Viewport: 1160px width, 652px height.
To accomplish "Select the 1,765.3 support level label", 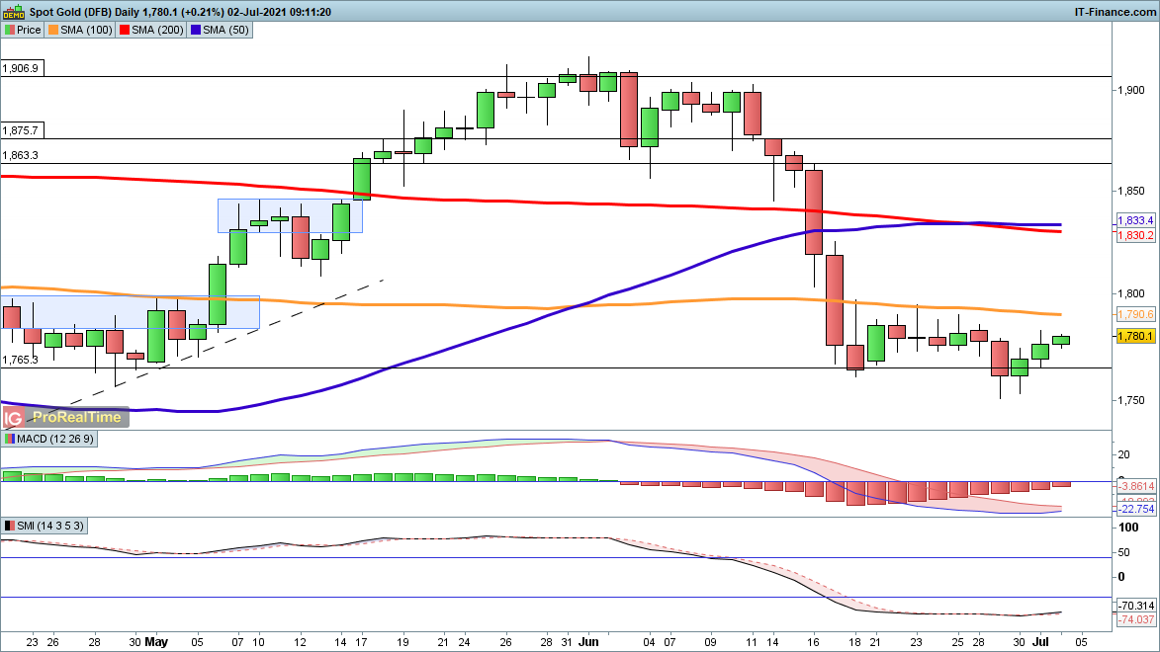I will 20,360.
